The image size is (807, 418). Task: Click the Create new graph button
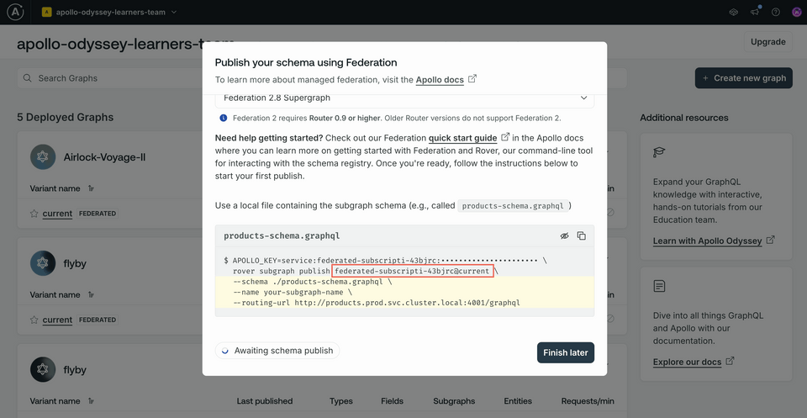click(x=744, y=78)
